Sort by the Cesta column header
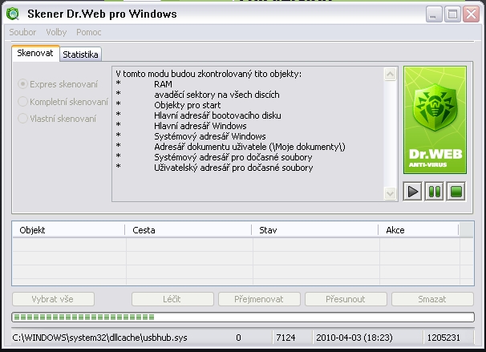The width and height of the screenshot is (486, 352). (188, 230)
